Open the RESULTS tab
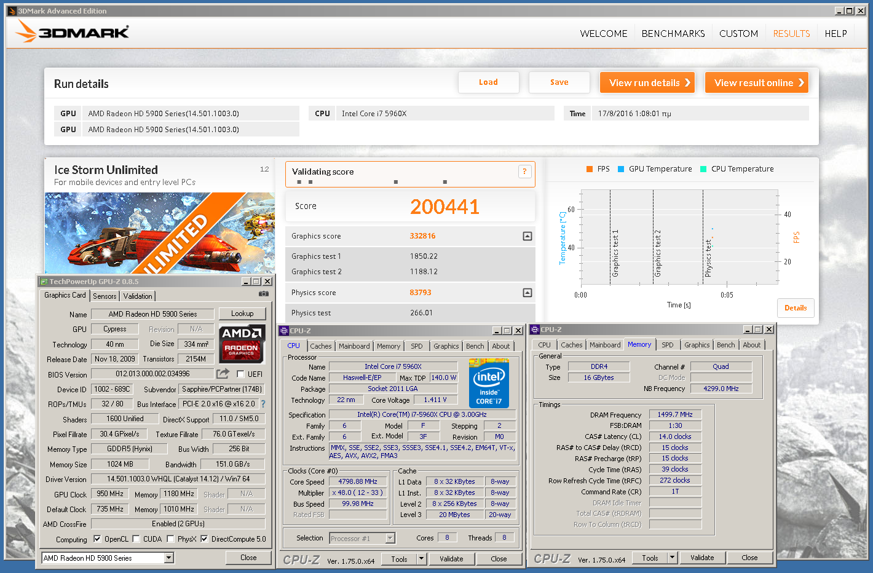The width and height of the screenshot is (873, 573). click(791, 34)
